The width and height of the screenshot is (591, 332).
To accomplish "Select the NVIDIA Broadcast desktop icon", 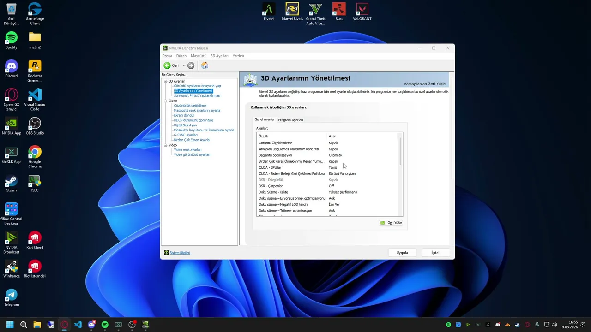I will 12,243.
